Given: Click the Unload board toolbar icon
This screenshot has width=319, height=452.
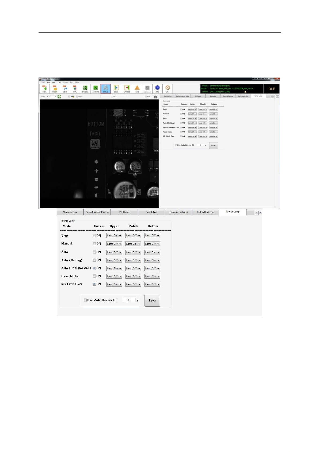Looking at the screenshot, I should point(127,89).
